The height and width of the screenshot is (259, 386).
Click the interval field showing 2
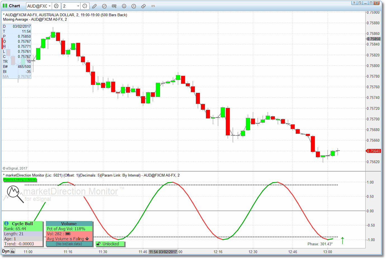pos(69,6)
